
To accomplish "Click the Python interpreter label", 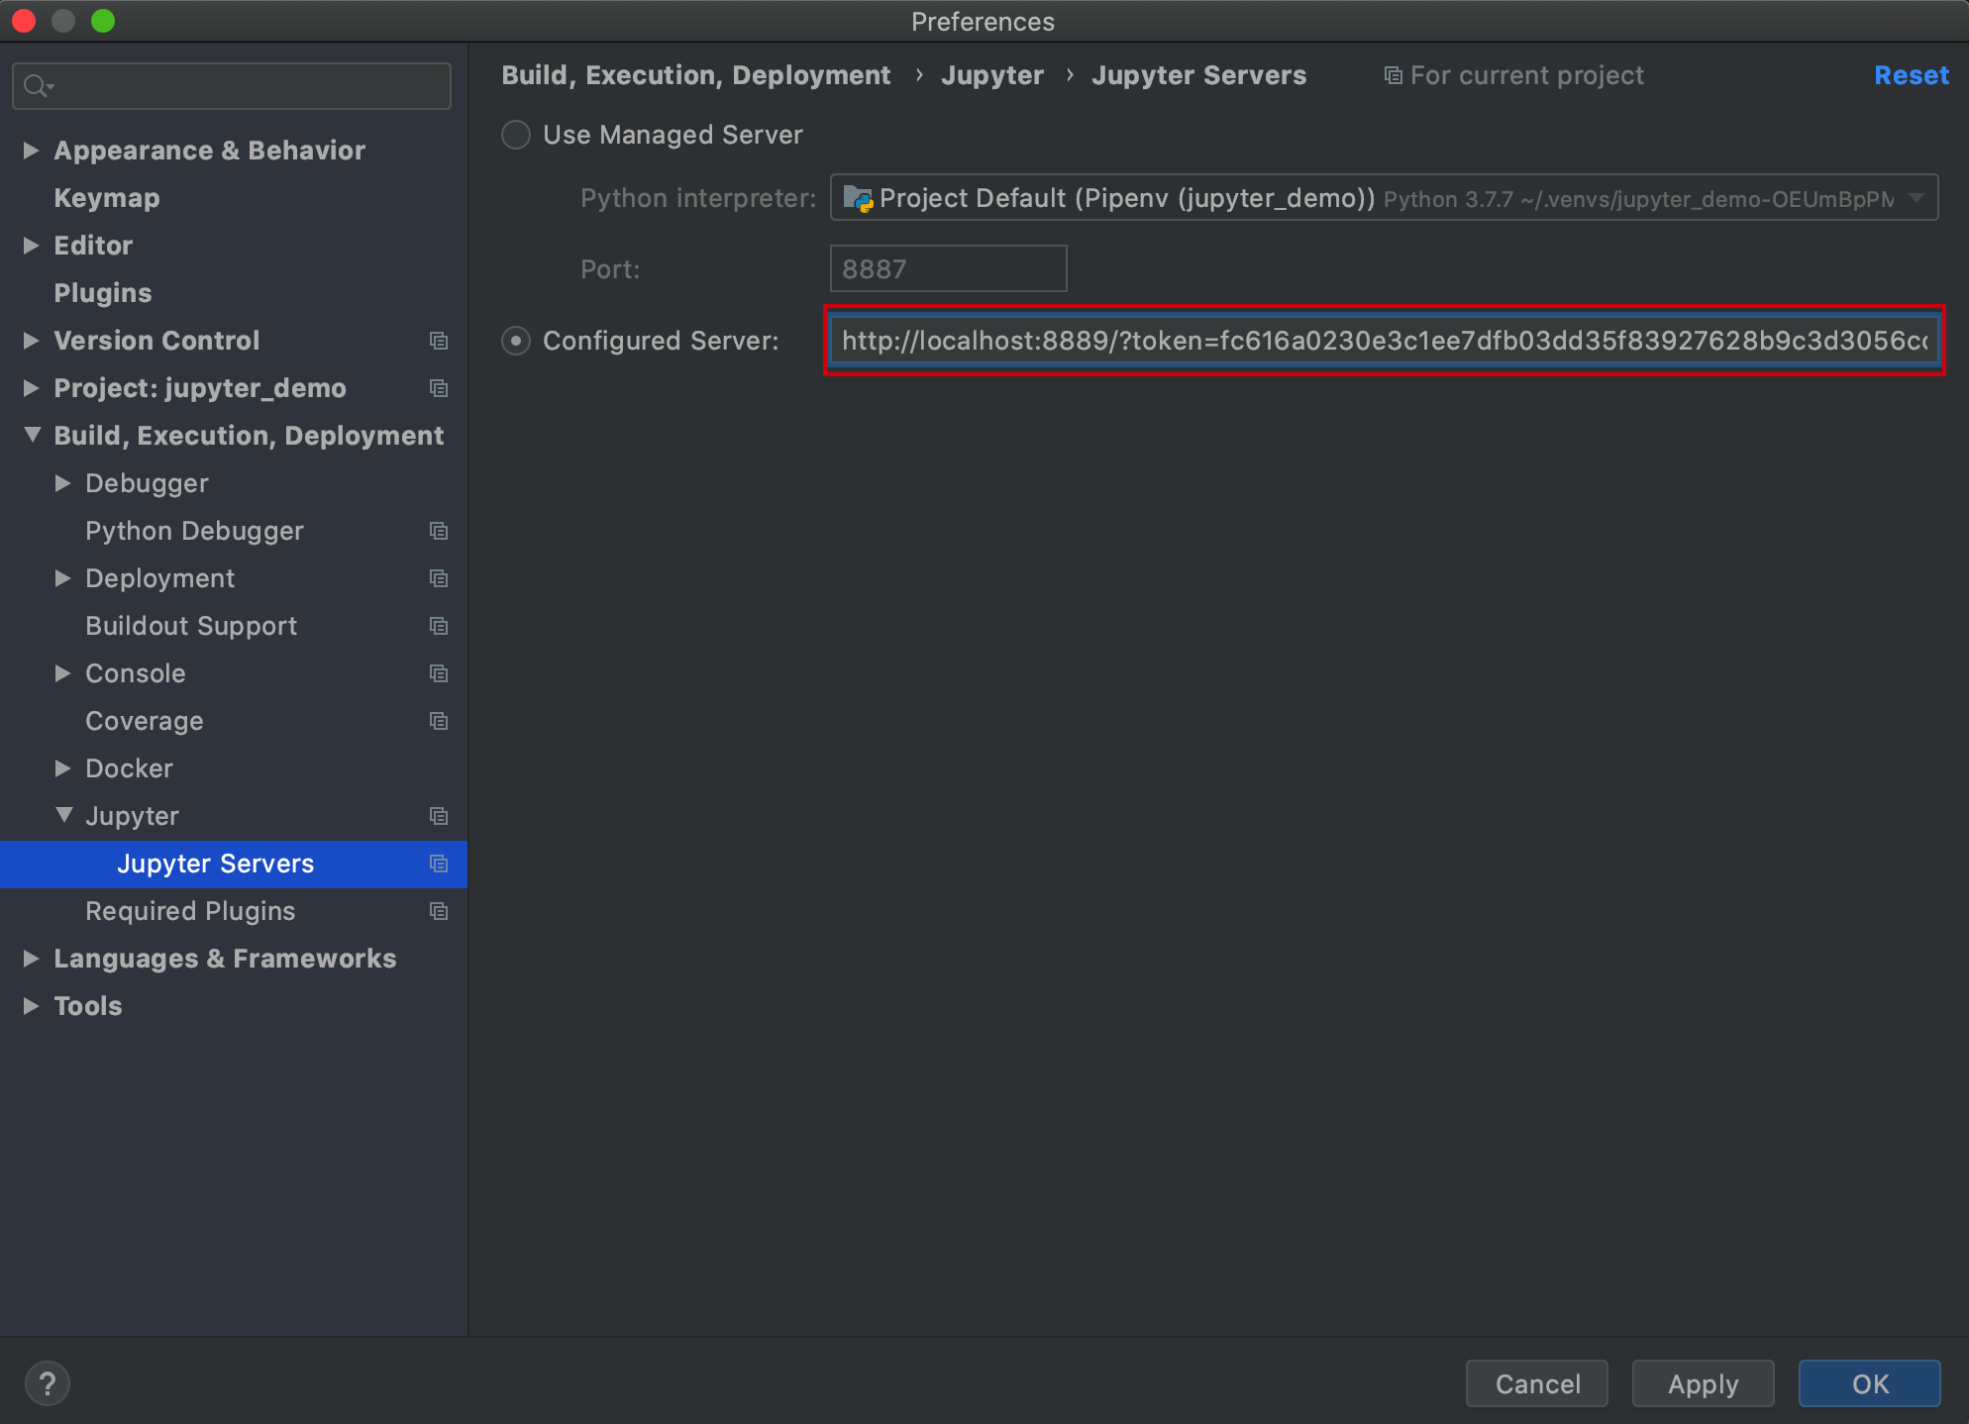I will tap(698, 198).
